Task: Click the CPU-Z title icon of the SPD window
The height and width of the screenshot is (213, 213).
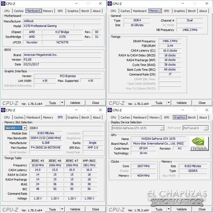Action: pyautogui.click(x=3, y=110)
